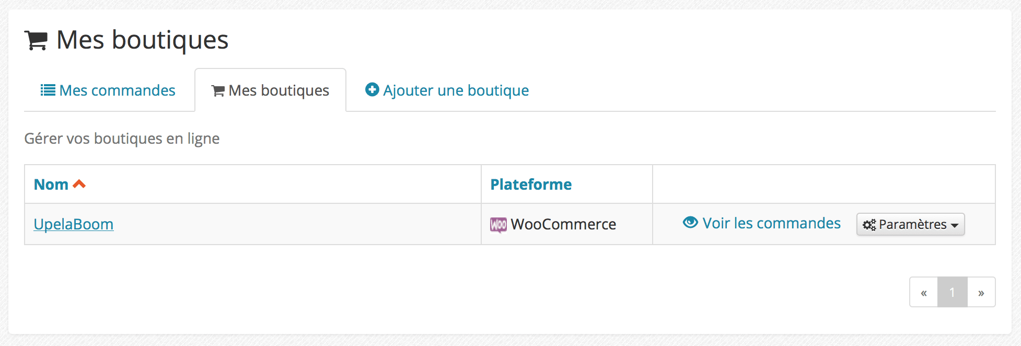1021x346 pixels.
Task: Click the gears icon in Paramètres button
Action: click(869, 225)
